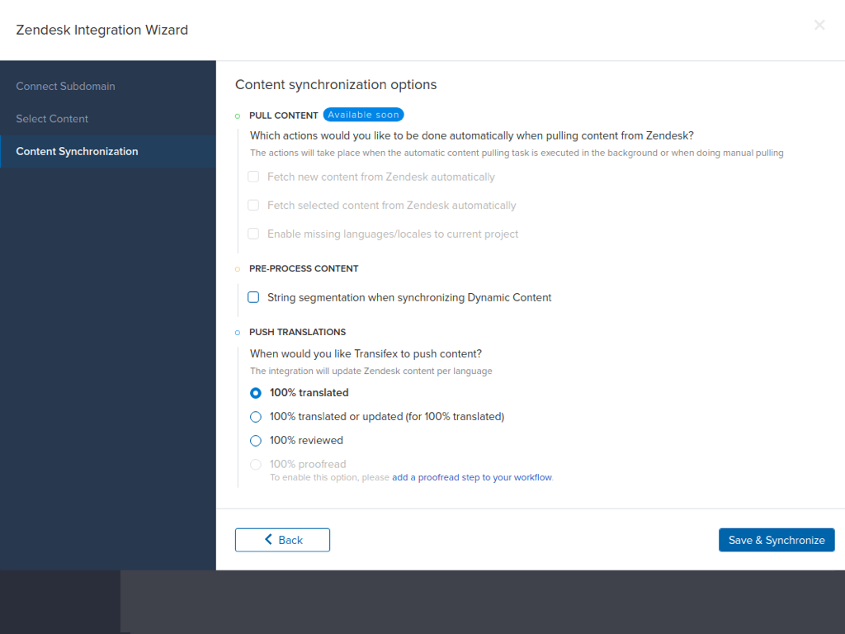The width and height of the screenshot is (845, 634).
Task: Go to the Connect Subdomain step
Action: pos(65,86)
